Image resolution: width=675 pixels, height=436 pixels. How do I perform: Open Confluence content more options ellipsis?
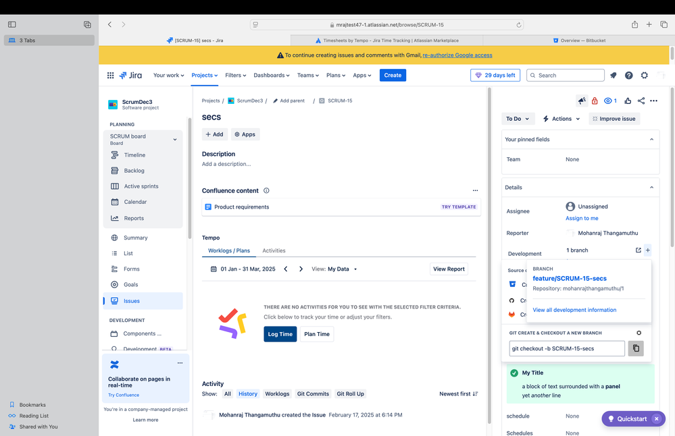point(475,190)
